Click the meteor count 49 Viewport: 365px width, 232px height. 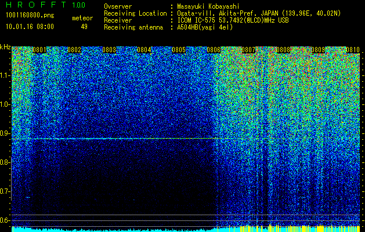click(84, 27)
